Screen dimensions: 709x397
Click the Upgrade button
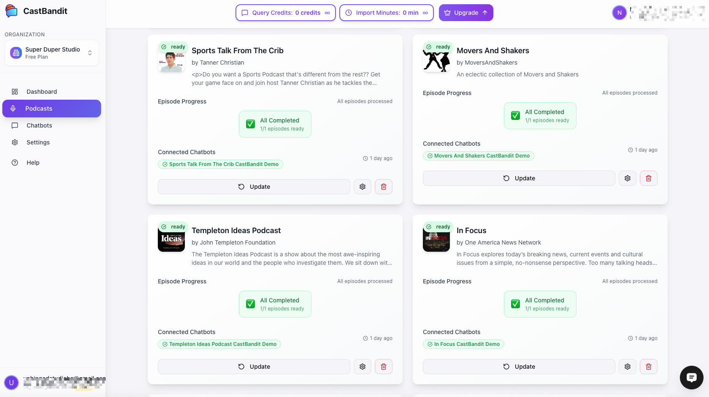pos(466,13)
